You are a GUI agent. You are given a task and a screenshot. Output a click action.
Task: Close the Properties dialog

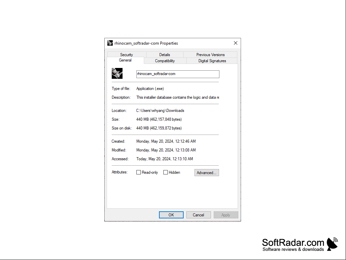(235, 43)
